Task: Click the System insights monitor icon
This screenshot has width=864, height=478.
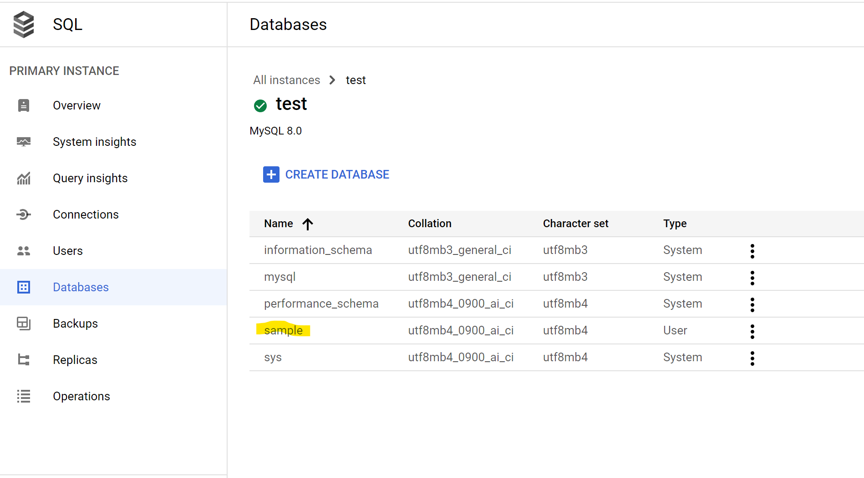Action: click(x=24, y=142)
